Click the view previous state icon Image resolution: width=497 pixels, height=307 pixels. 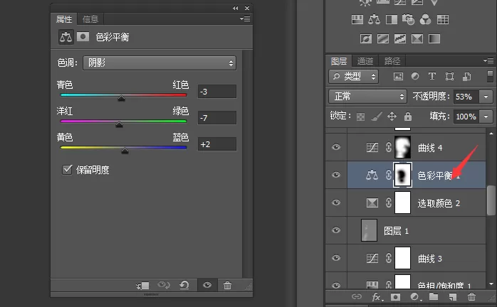(164, 285)
